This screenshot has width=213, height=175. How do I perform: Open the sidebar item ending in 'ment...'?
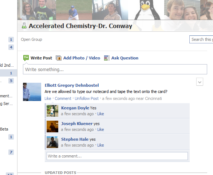[6, 96]
